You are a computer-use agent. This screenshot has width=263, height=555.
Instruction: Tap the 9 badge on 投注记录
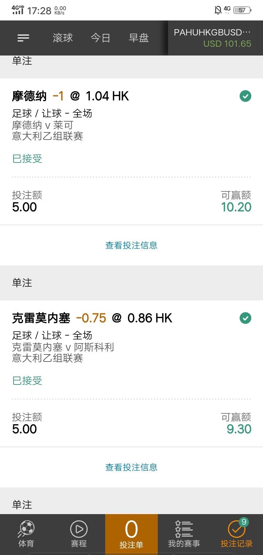tap(244, 522)
